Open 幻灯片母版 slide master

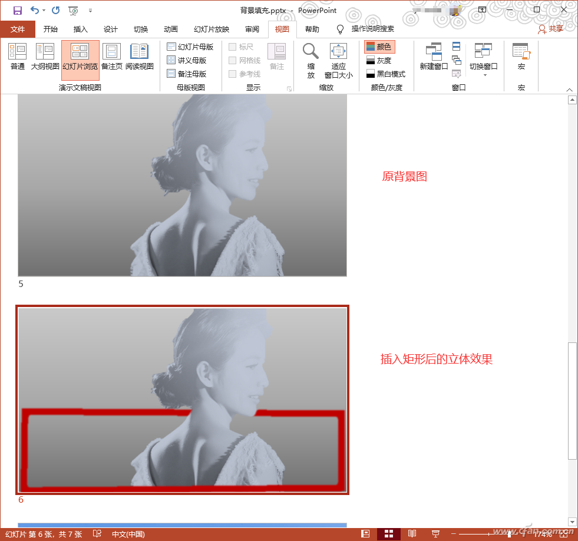click(x=190, y=47)
